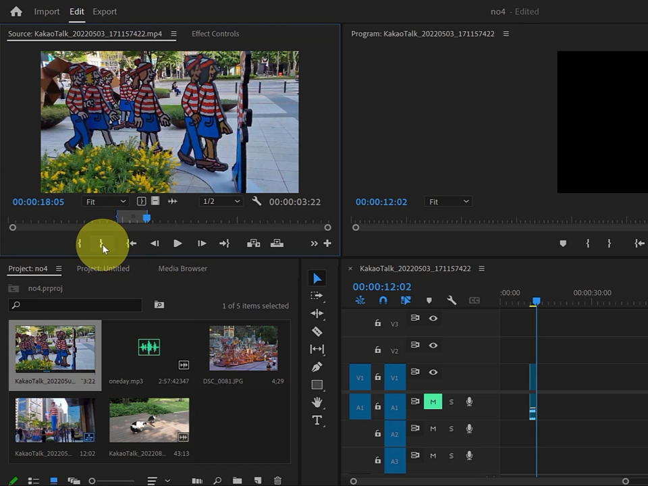
Task: Select the Selection tool arrow
Action: point(317,278)
